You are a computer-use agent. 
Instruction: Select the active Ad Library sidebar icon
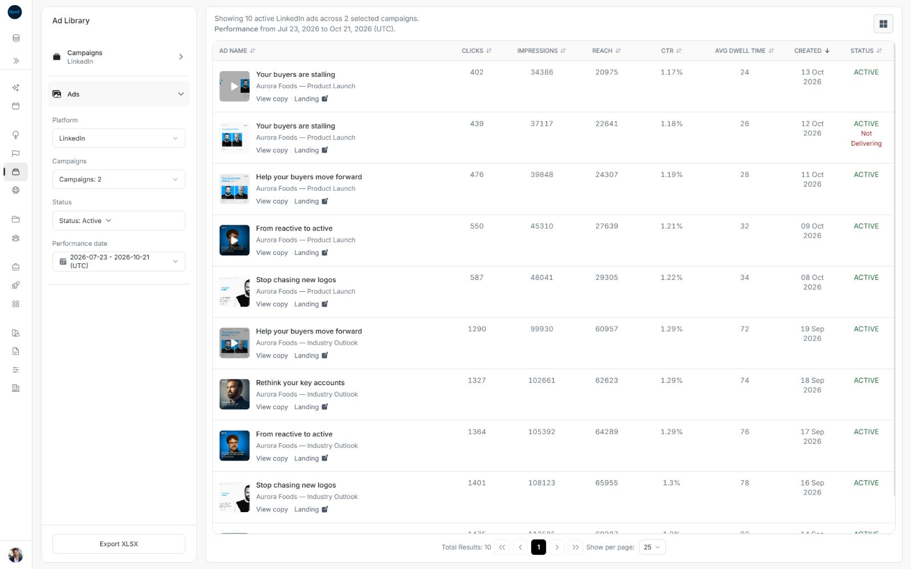pyautogui.click(x=16, y=172)
